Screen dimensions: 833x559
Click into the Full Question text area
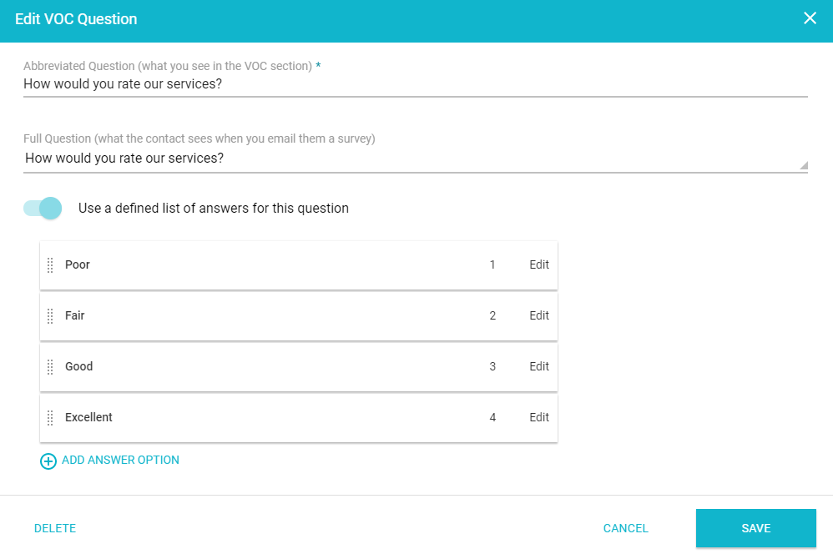[250, 158]
